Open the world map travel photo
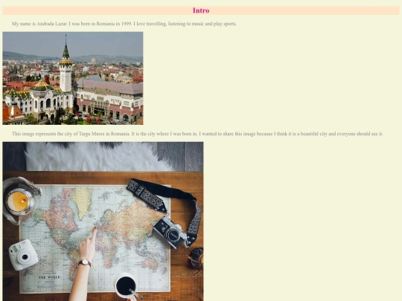The height and width of the screenshot is (301, 402). click(x=103, y=221)
